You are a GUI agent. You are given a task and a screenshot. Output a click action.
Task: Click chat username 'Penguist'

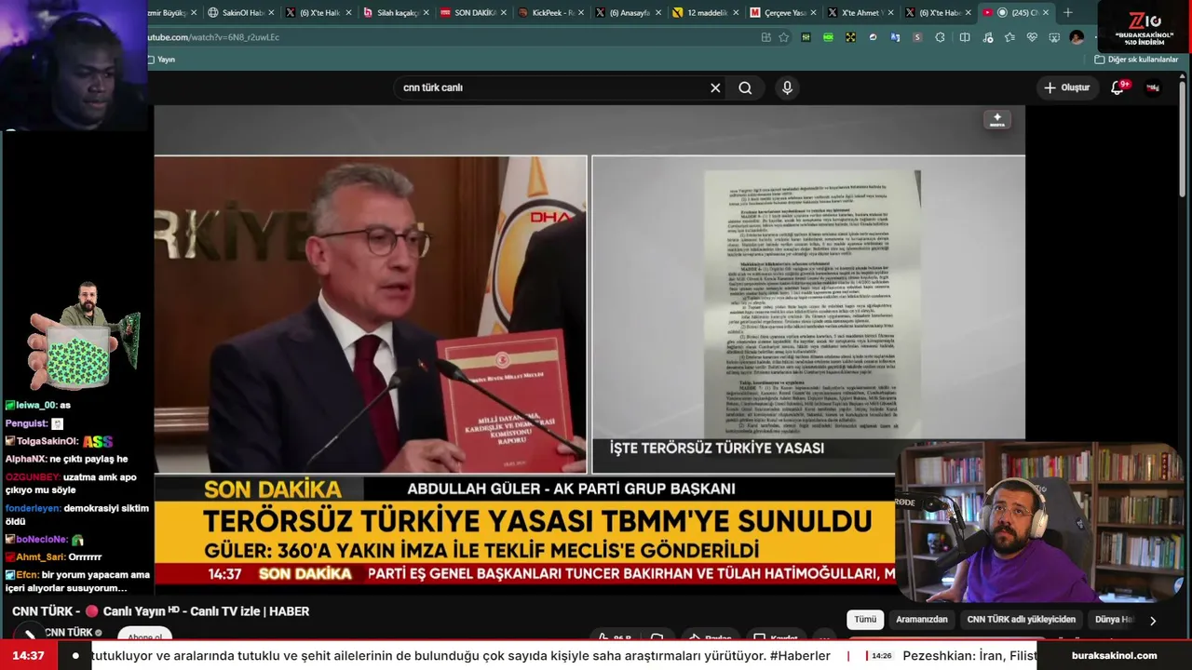coord(26,423)
